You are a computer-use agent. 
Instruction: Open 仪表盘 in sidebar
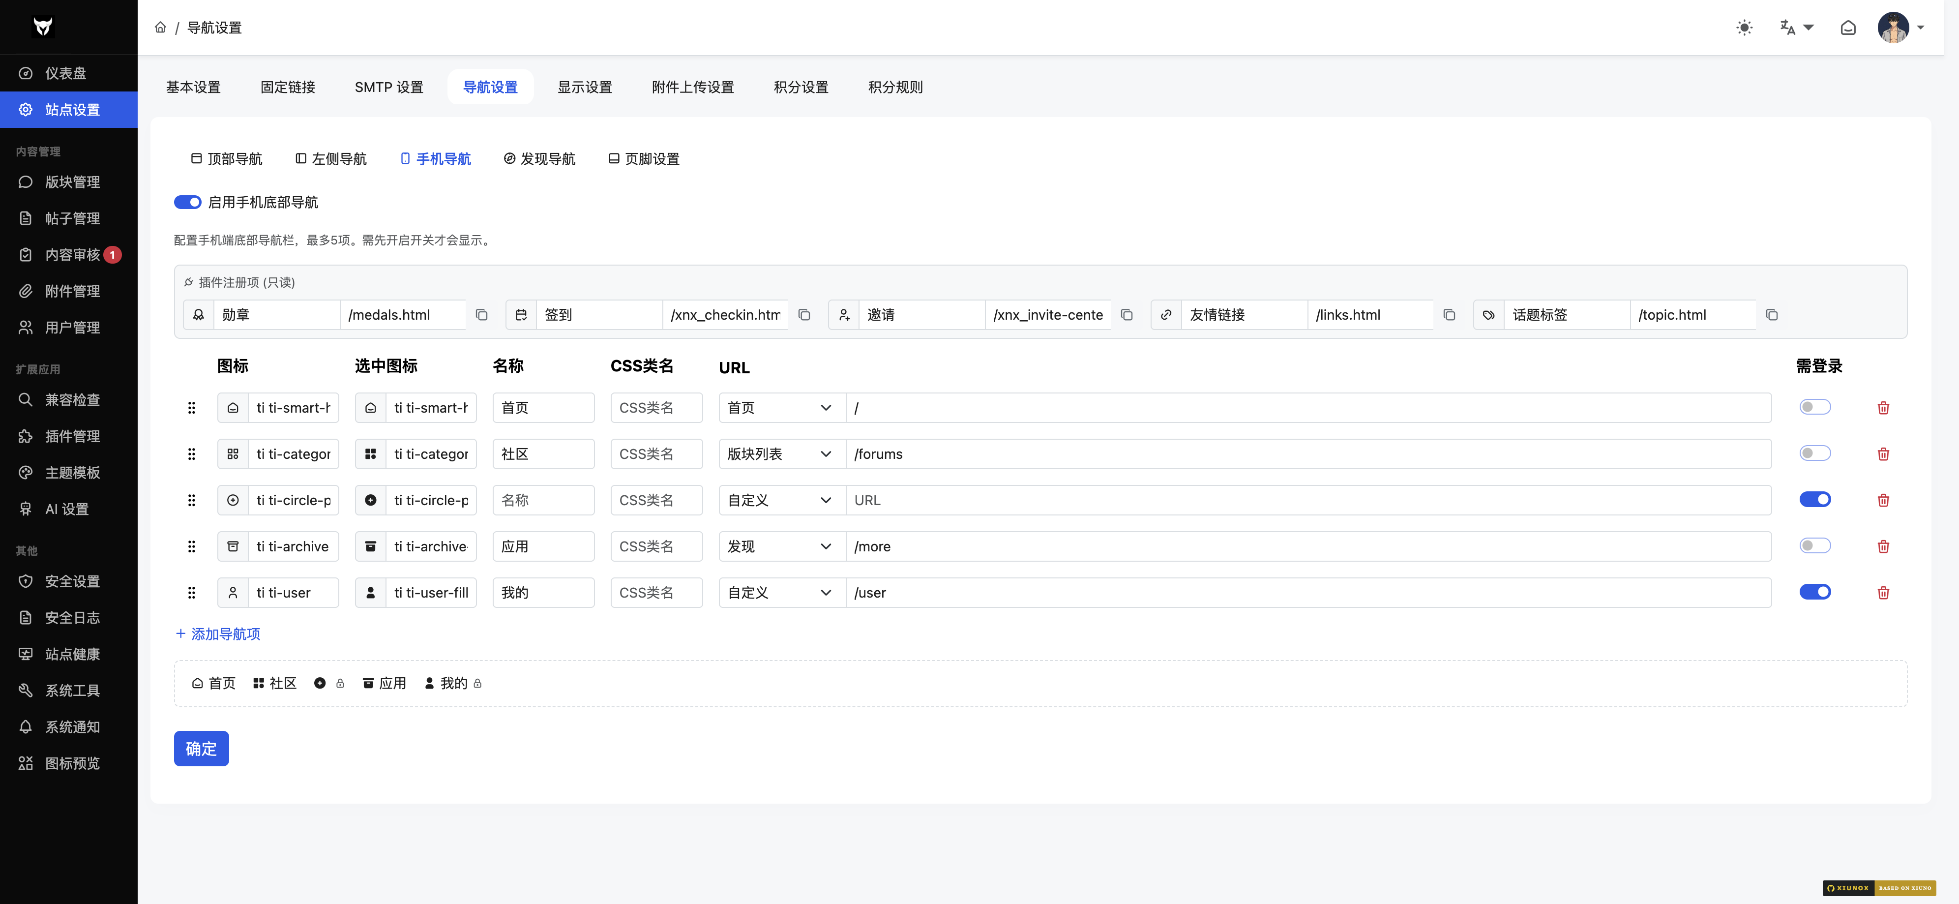(x=68, y=73)
